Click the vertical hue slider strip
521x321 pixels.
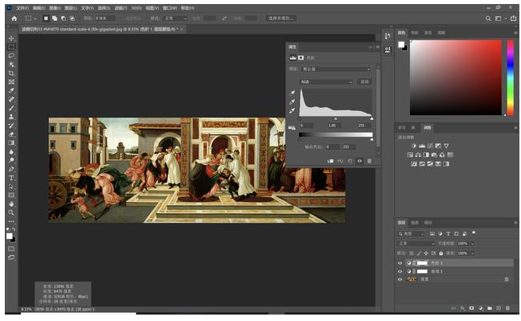pos(511,77)
